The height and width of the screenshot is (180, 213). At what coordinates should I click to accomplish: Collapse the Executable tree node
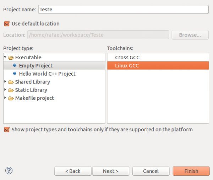coord(5,57)
